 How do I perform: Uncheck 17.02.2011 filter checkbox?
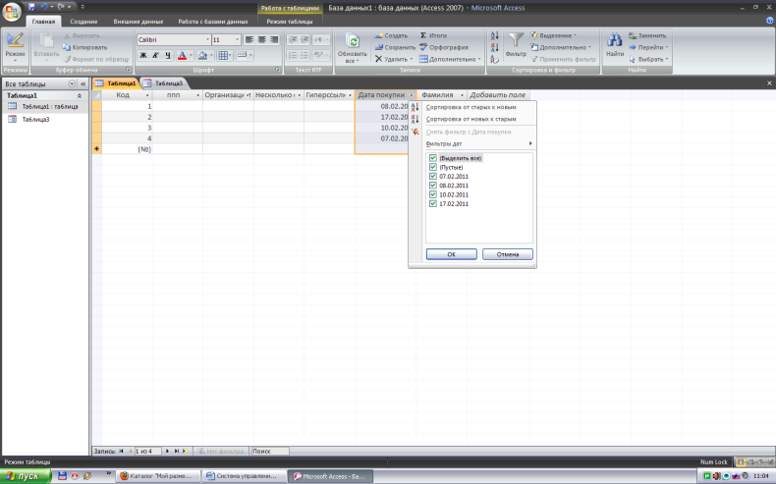[x=433, y=203]
